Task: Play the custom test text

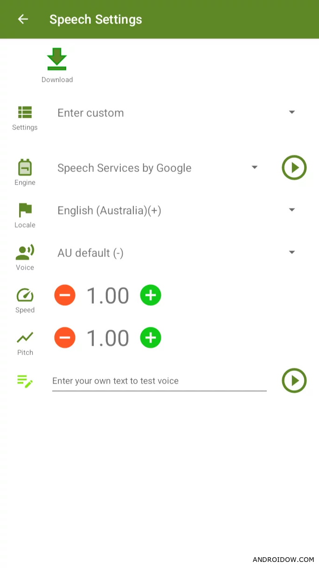Action: [294, 381]
